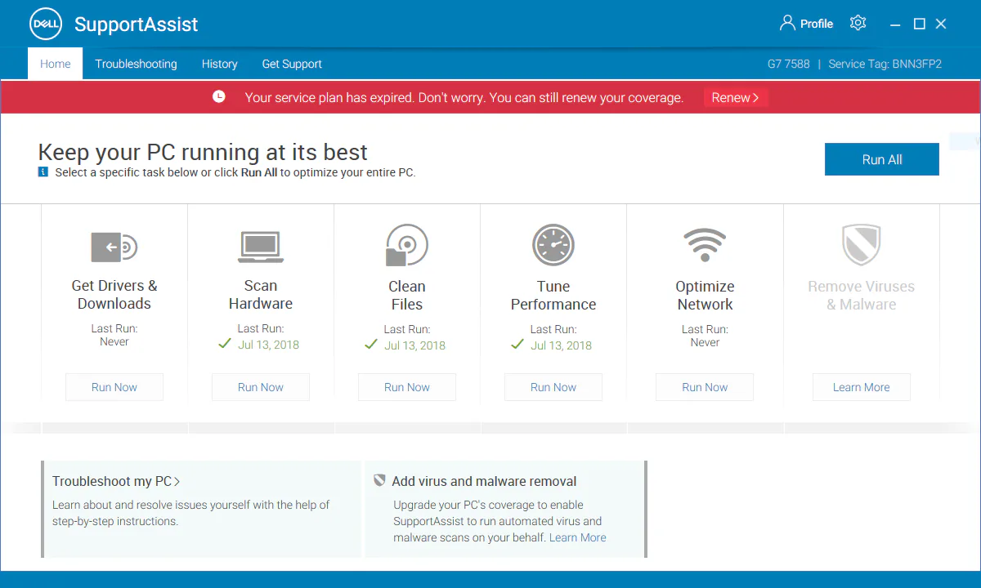Screen dimensions: 981x588
Task: Click Jul 13, 2018 date under Clean Files
Action: [415, 345]
